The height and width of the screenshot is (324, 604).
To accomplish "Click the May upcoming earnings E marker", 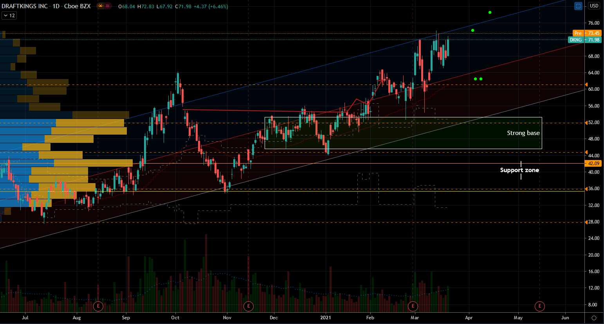I will 540,306.
